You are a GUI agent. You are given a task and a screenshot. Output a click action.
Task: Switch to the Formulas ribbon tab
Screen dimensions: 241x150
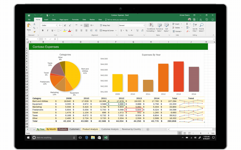point(75,19)
